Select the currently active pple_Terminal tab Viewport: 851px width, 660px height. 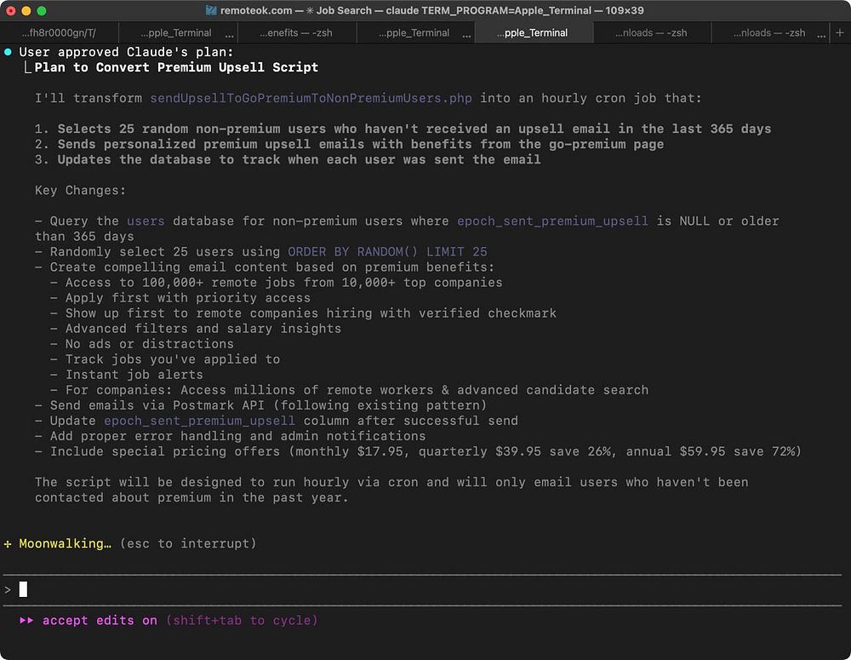(x=532, y=33)
